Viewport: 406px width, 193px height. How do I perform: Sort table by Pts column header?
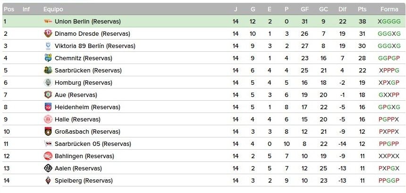coord(362,9)
